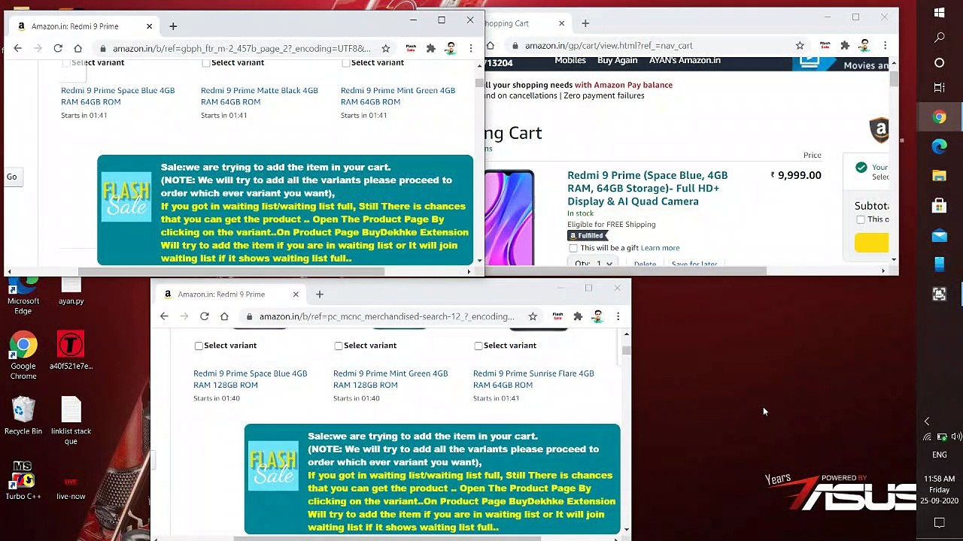Open Microsoft Store from taskbar
The image size is (963, 541).
click(x=939, y=206)
